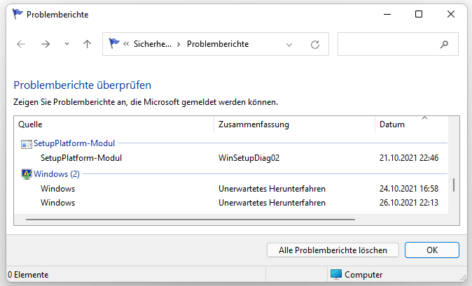472x286 pixels.
Task: Focus the search input field
Action: (x=398, y=44)
